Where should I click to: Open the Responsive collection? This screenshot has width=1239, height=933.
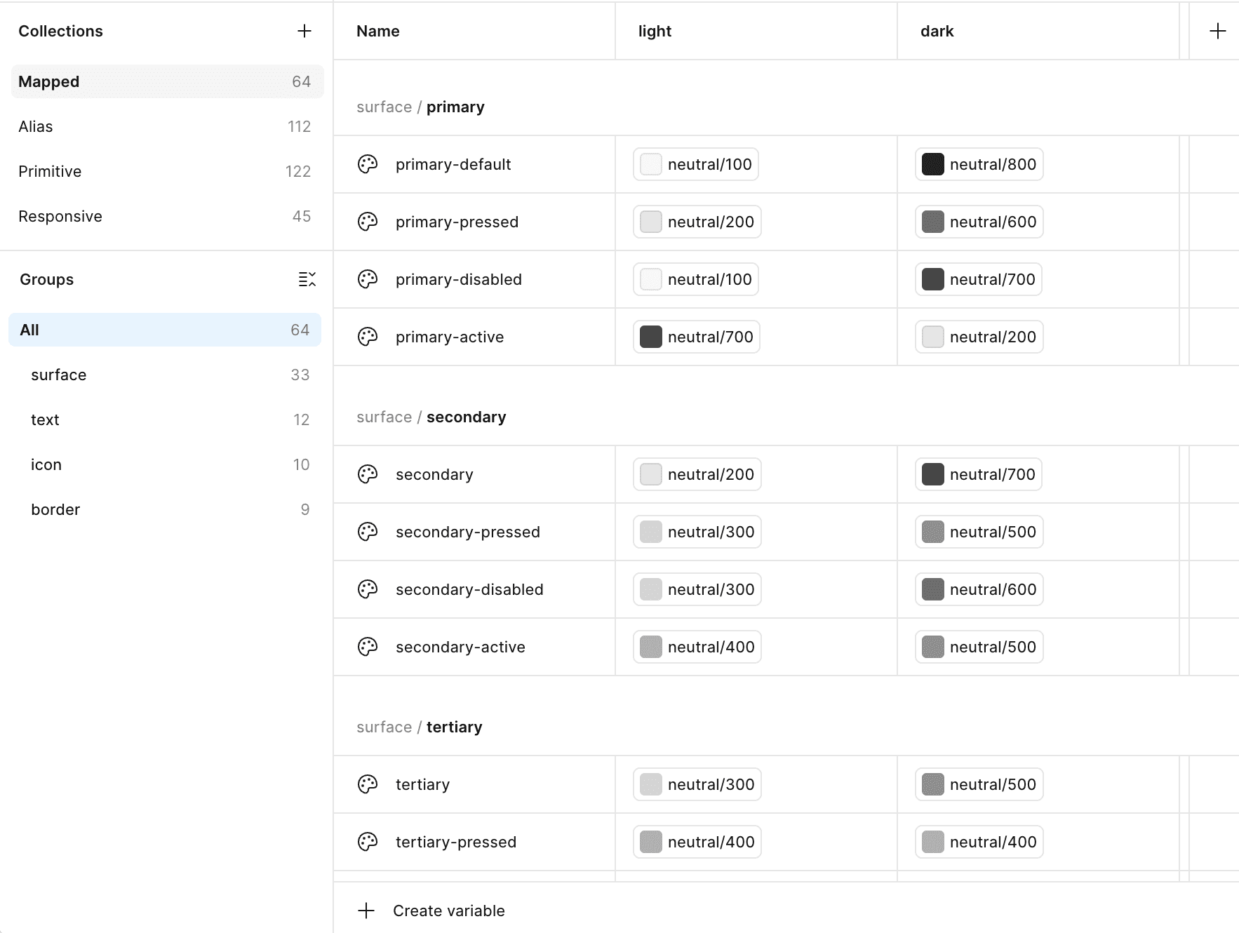[x=167, y=216]
